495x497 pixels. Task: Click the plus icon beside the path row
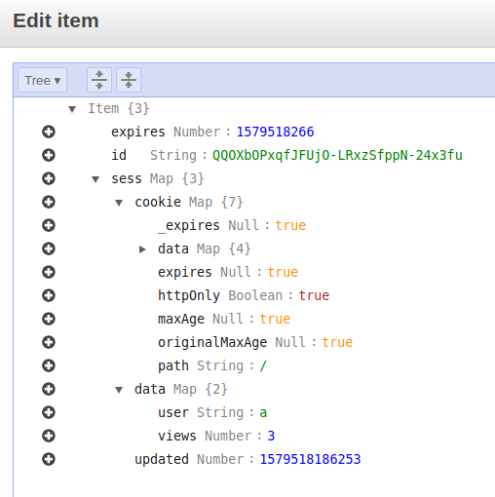tap(49, 365)
